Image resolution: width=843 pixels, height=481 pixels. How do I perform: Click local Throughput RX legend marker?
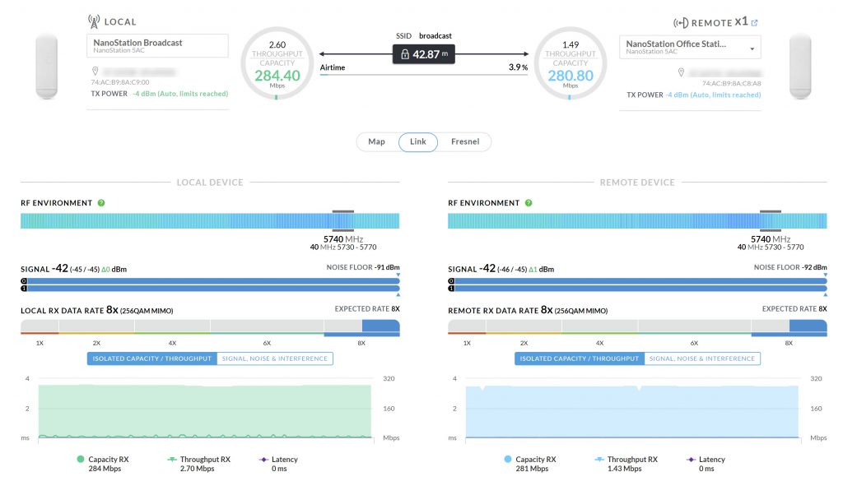click(172, 459)
